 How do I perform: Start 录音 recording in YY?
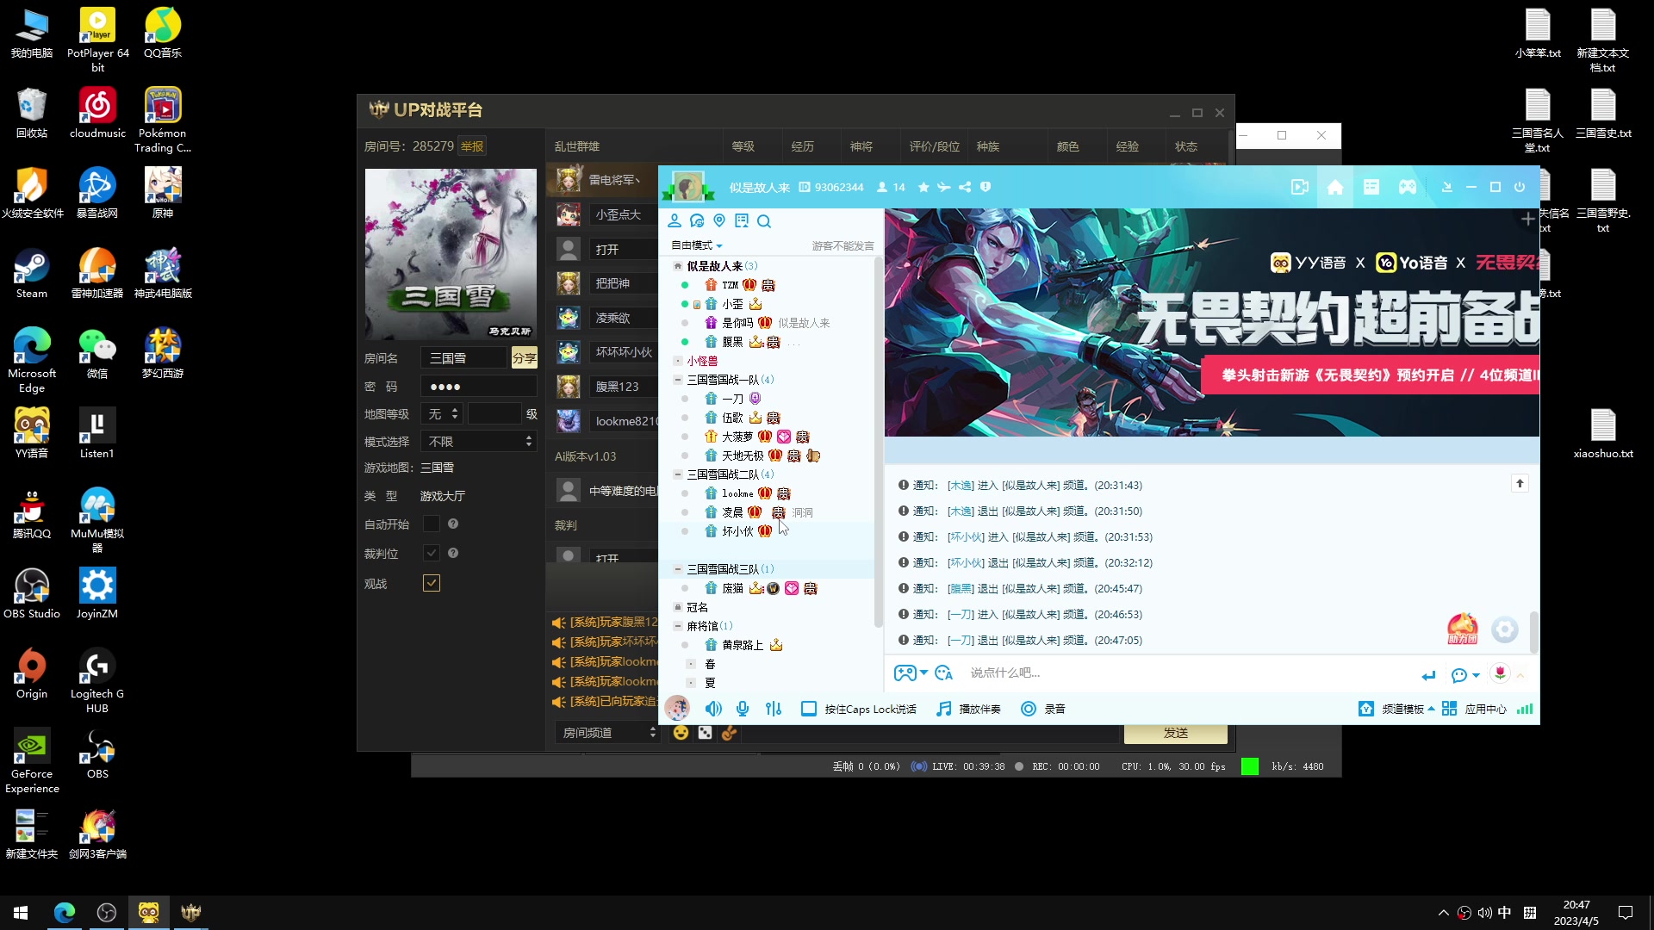tap(1042, 709)
